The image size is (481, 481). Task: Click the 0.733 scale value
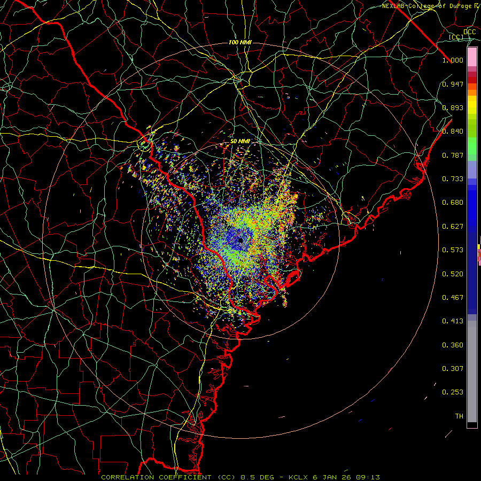[x=453, y=179]
